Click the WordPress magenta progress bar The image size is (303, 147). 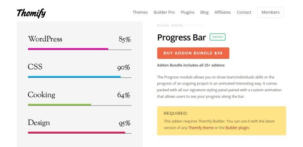click(68, 49)
